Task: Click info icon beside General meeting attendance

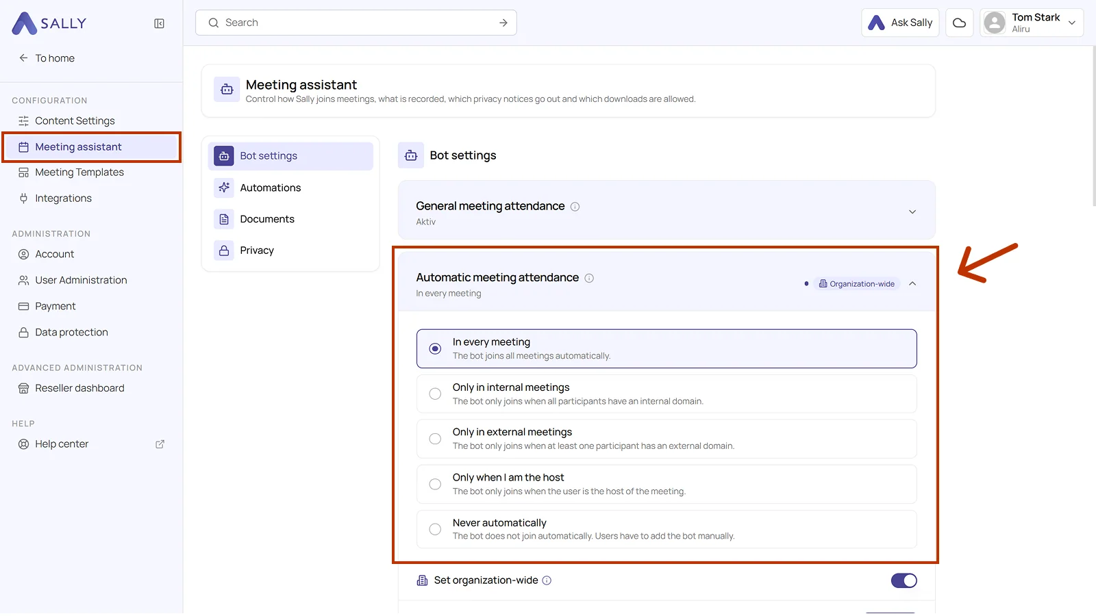Action: (x=575, y=207)
